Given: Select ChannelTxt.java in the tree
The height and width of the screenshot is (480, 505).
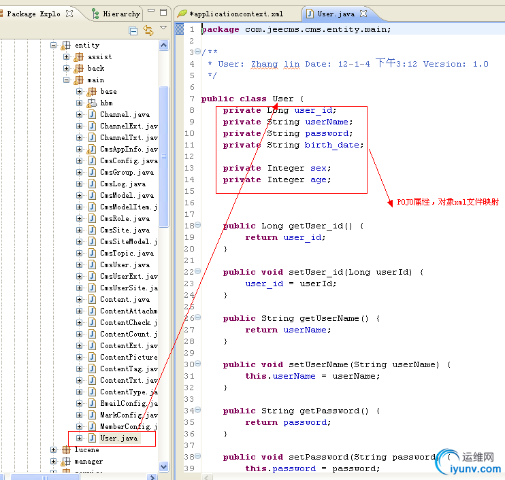Looking at the screenshot, I should (x=129, y=138).
